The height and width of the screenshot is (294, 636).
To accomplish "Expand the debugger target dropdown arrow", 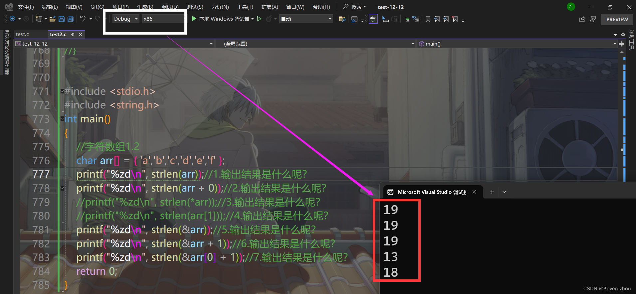I will (x=253, y=19).
